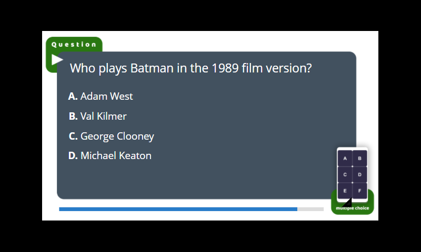Tap keypad button A on the clicker
The height and width of the screenshot is (252, 421).
coord(345,158)
